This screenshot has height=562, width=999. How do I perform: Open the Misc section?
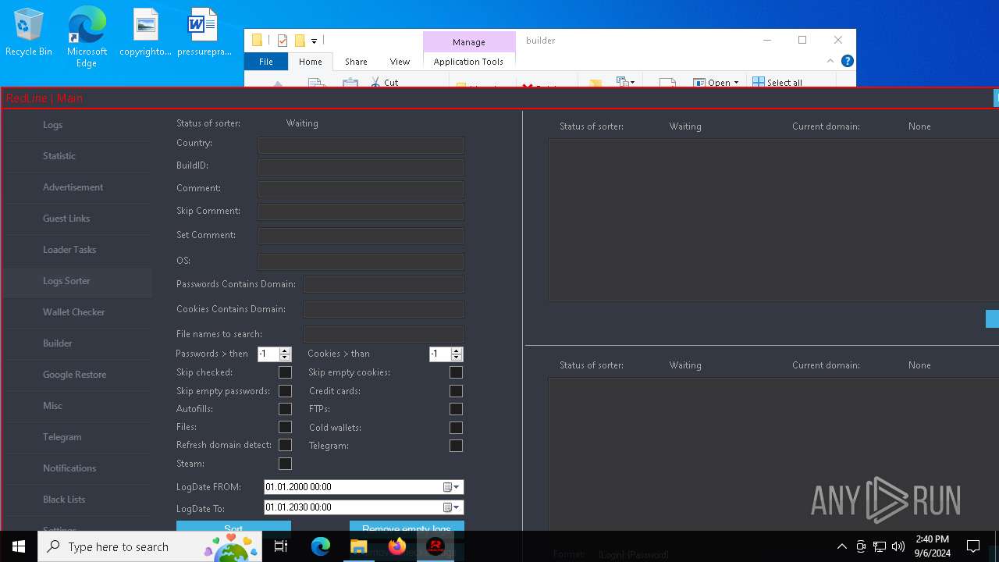point(78,406)
